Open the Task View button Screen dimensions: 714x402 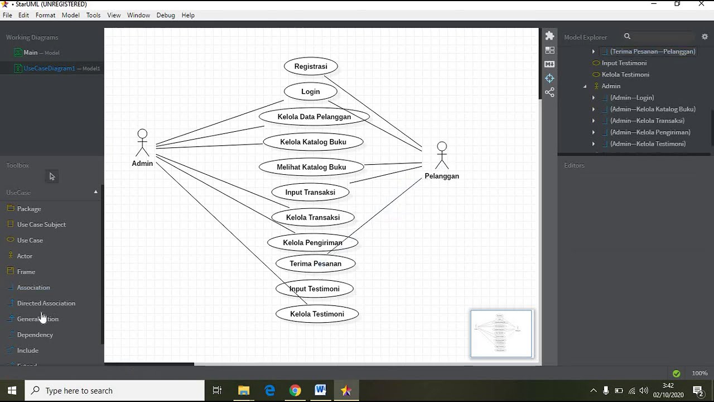click(x=218, y=390)
